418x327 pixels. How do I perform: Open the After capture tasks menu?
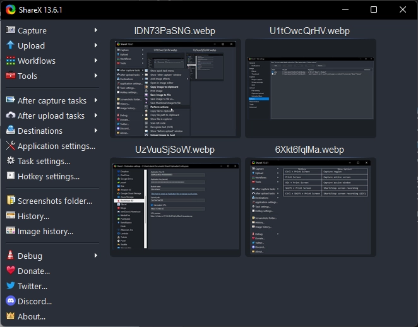[x=52, y=100]
